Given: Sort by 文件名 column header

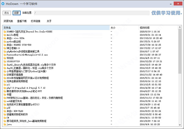Looking at the screenshot, I should (x=56, y=28).
